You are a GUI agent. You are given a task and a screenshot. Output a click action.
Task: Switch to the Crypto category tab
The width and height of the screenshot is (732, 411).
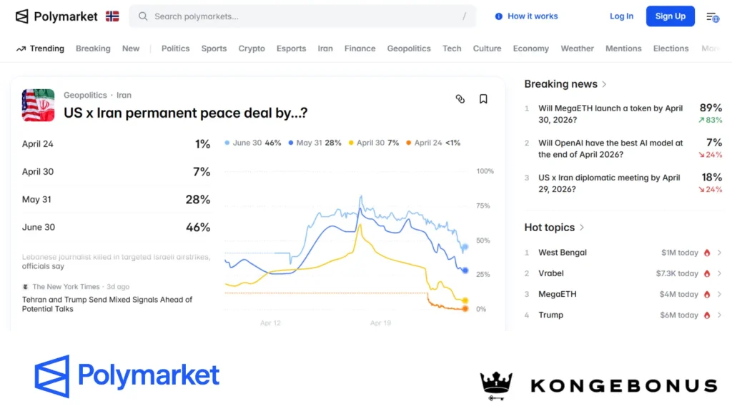252,49
